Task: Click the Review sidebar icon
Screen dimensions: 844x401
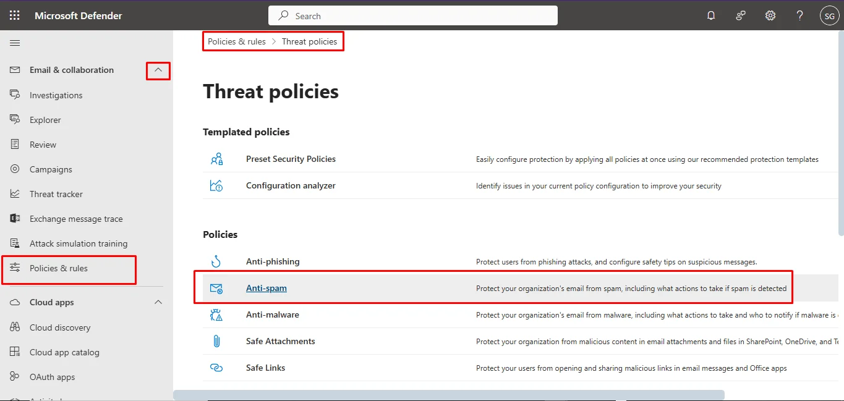Action: coord(15,144)
